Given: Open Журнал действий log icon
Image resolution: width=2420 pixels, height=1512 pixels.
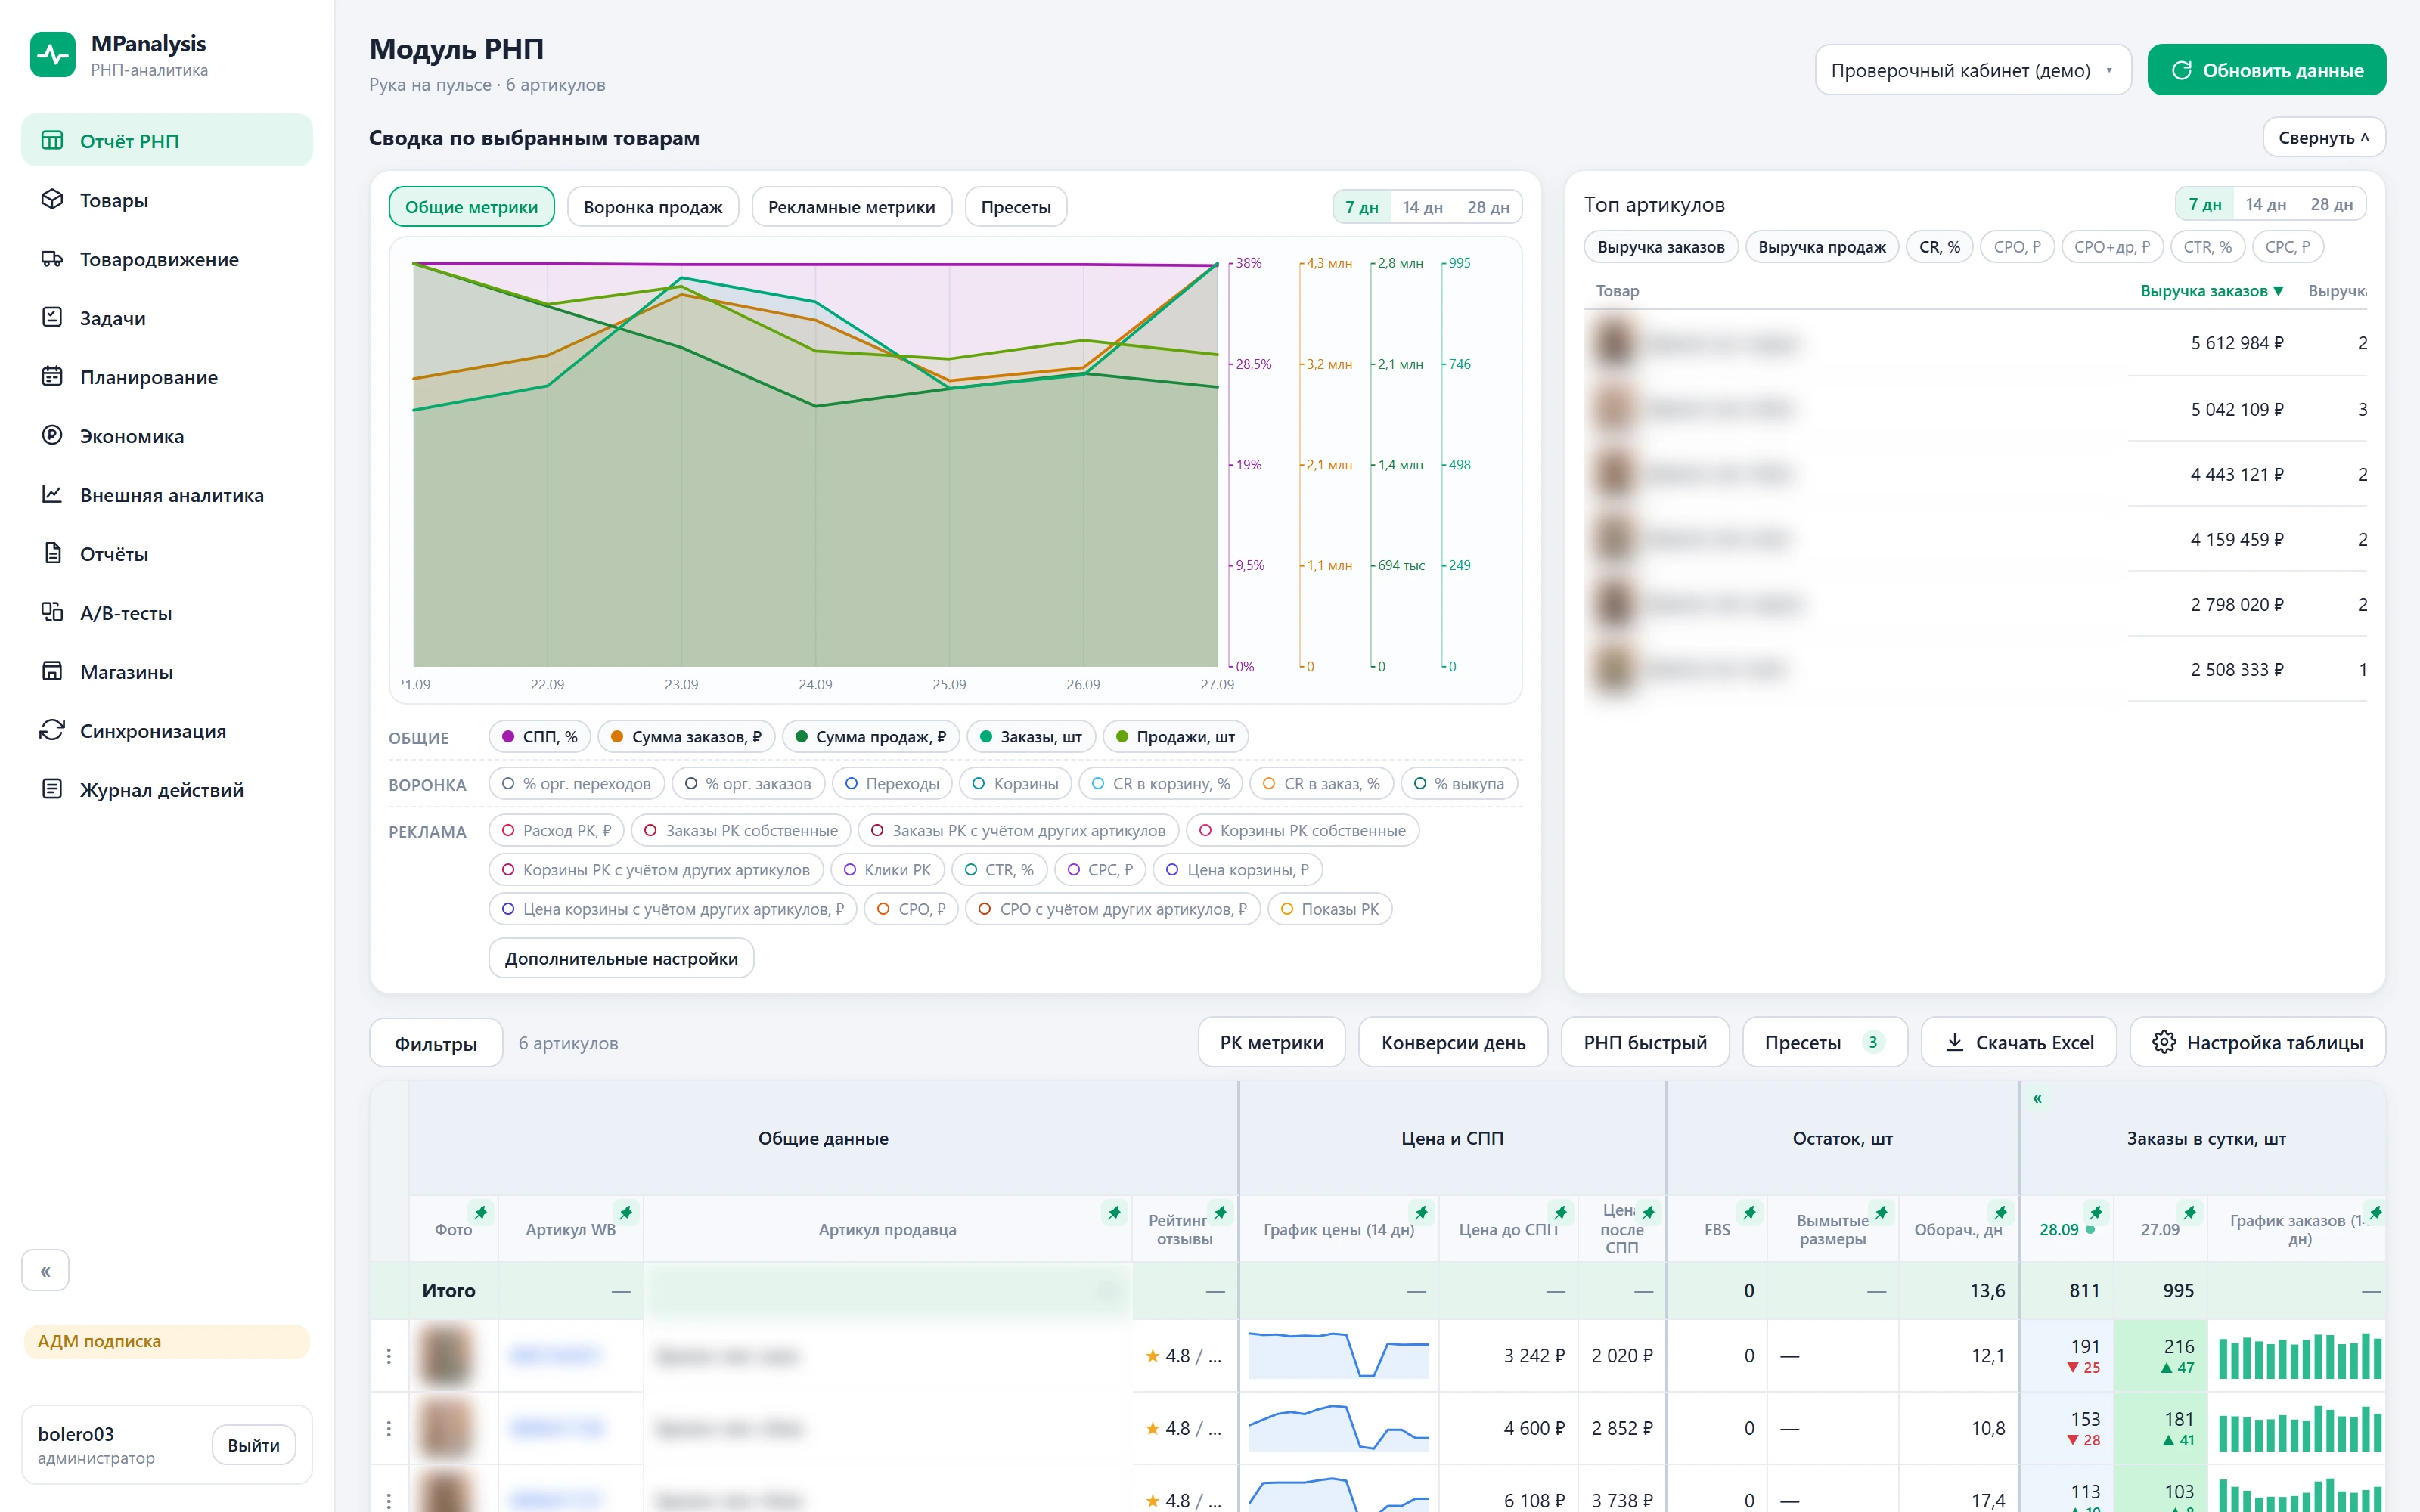Looking at the screenshot, I should click(52, 789).
